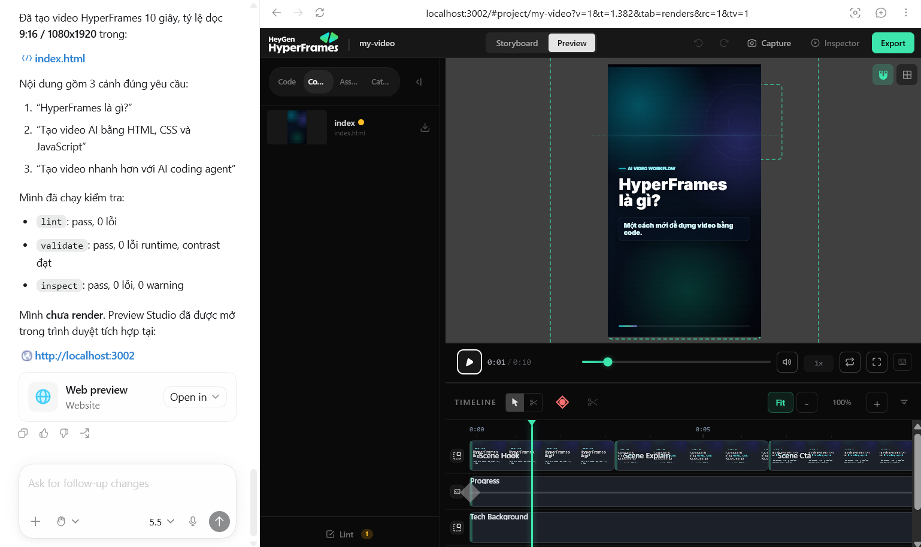921x547 pixels.
Task: Send the follow-up message
Action: point(219,521)
